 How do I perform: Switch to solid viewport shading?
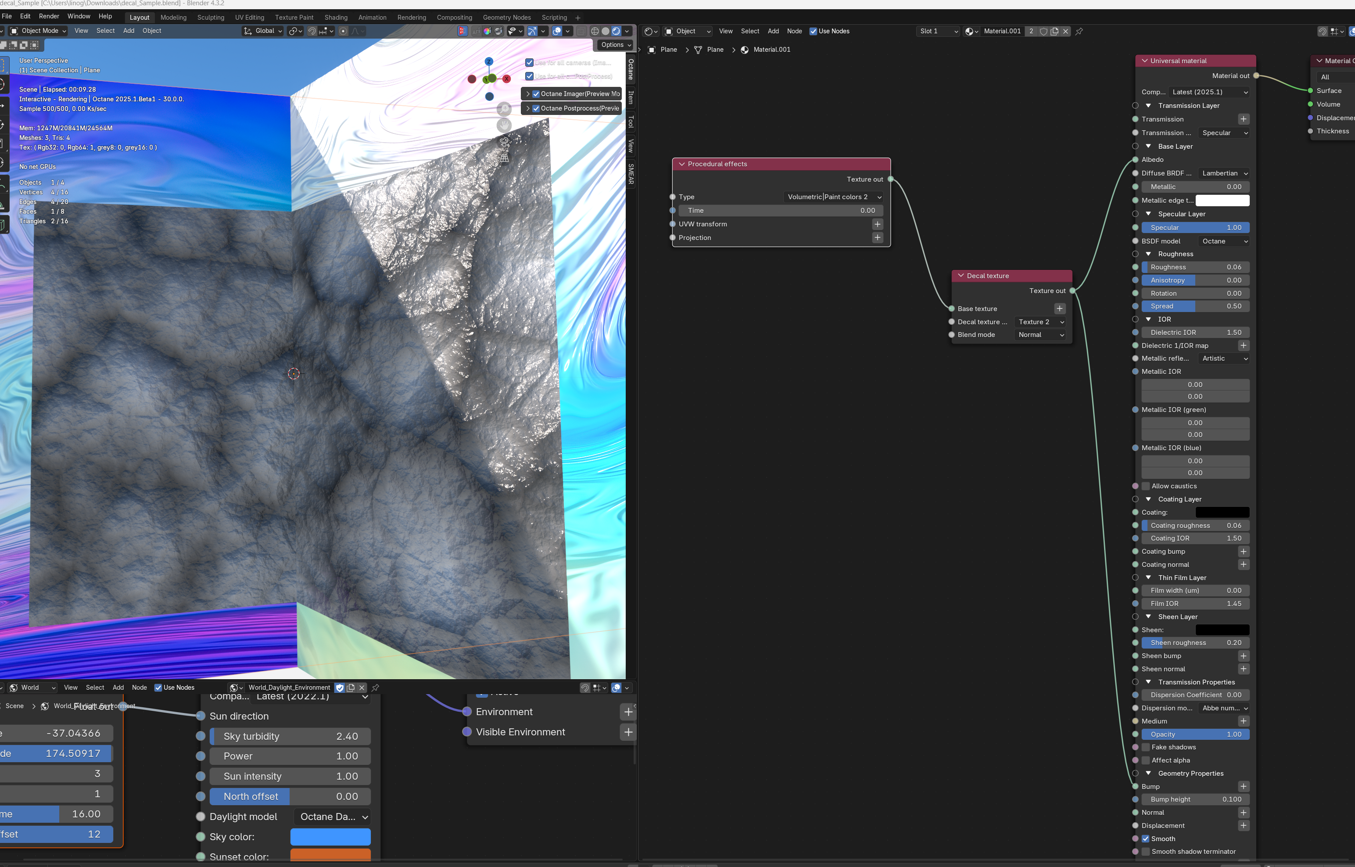[605, 31]
